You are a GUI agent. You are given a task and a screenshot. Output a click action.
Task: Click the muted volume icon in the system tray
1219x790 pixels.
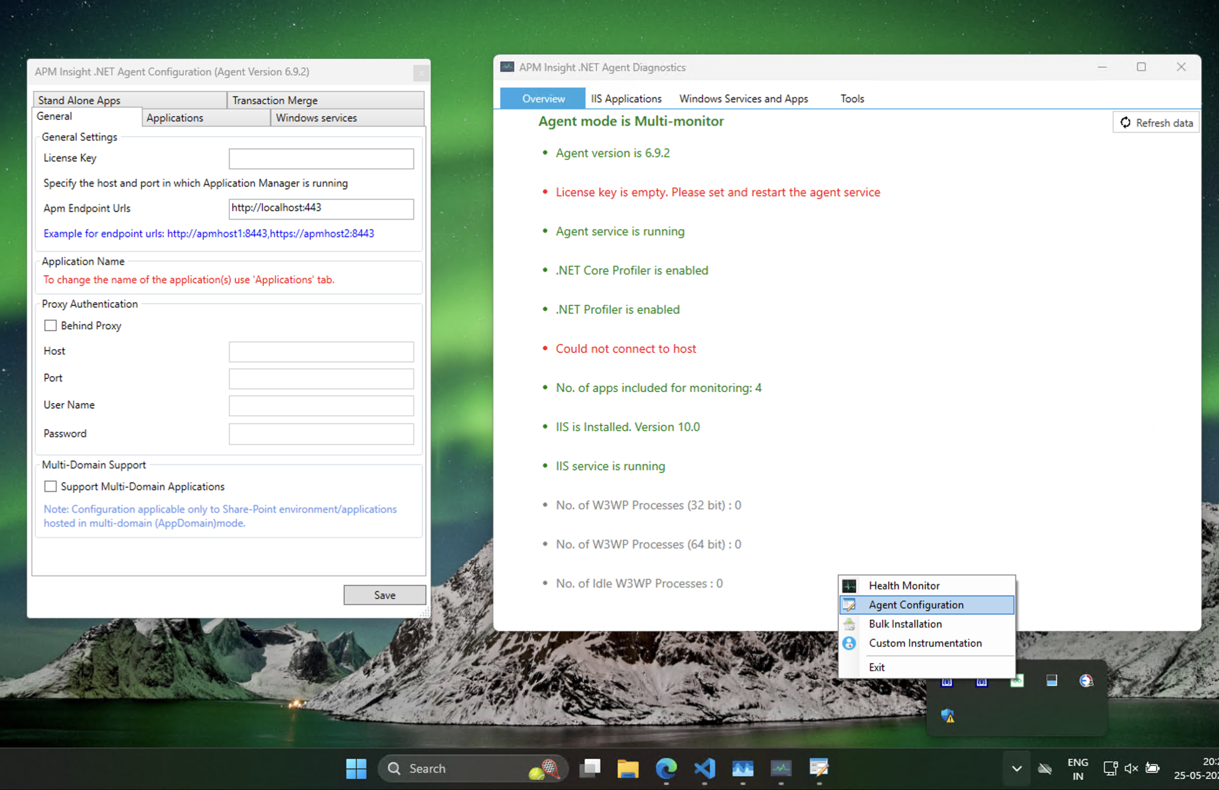point(1131,769)
